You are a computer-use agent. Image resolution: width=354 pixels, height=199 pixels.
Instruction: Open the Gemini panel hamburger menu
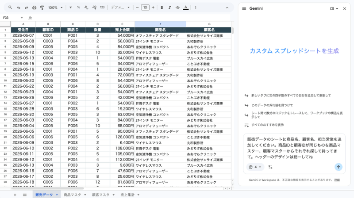click(x=244, y=8)
